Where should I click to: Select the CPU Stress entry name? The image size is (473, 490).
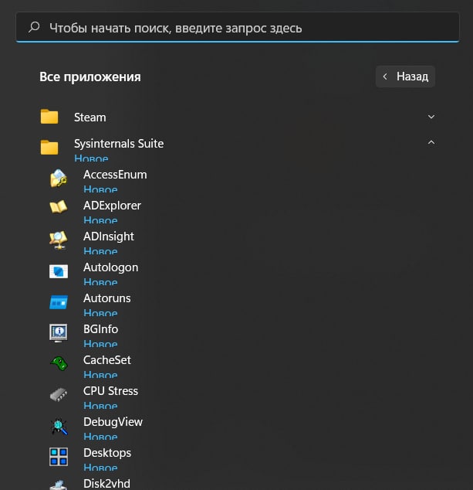pyautogui.click(x=111, y=391)
